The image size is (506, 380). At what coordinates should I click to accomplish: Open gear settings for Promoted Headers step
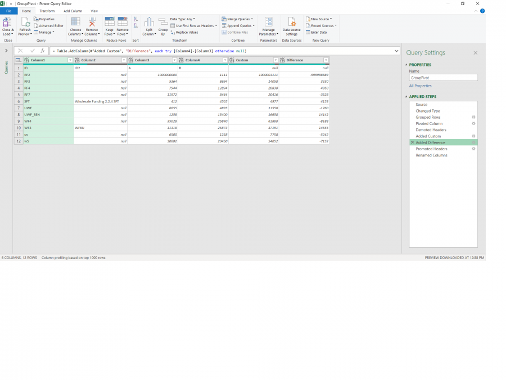coord(473,149)
